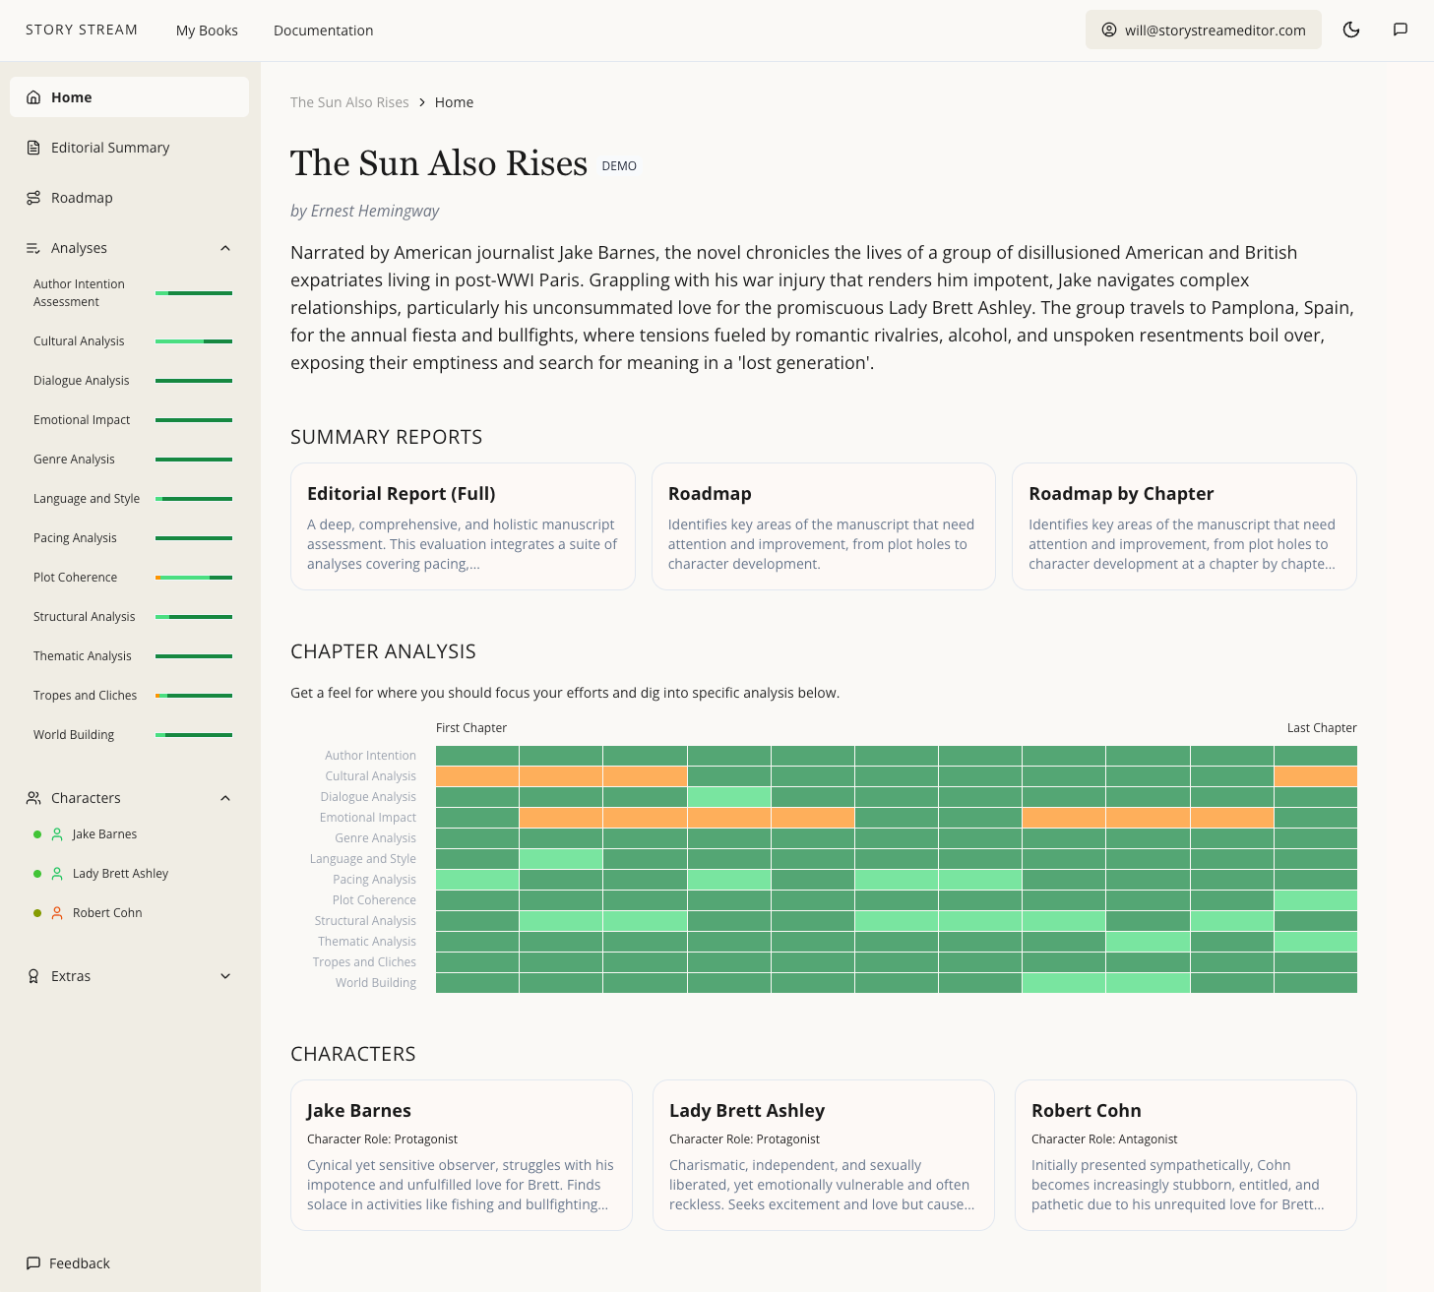The height and width of the screenshot is (1292, 1434).
Task: Open the Editorial Report (Full) card
Action: (463, 526)
